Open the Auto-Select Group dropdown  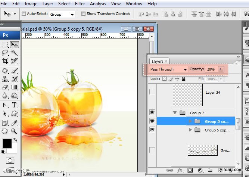[62, 15]
